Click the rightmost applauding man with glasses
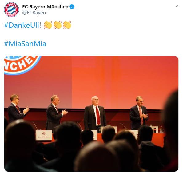 click(x=139, y=113)
